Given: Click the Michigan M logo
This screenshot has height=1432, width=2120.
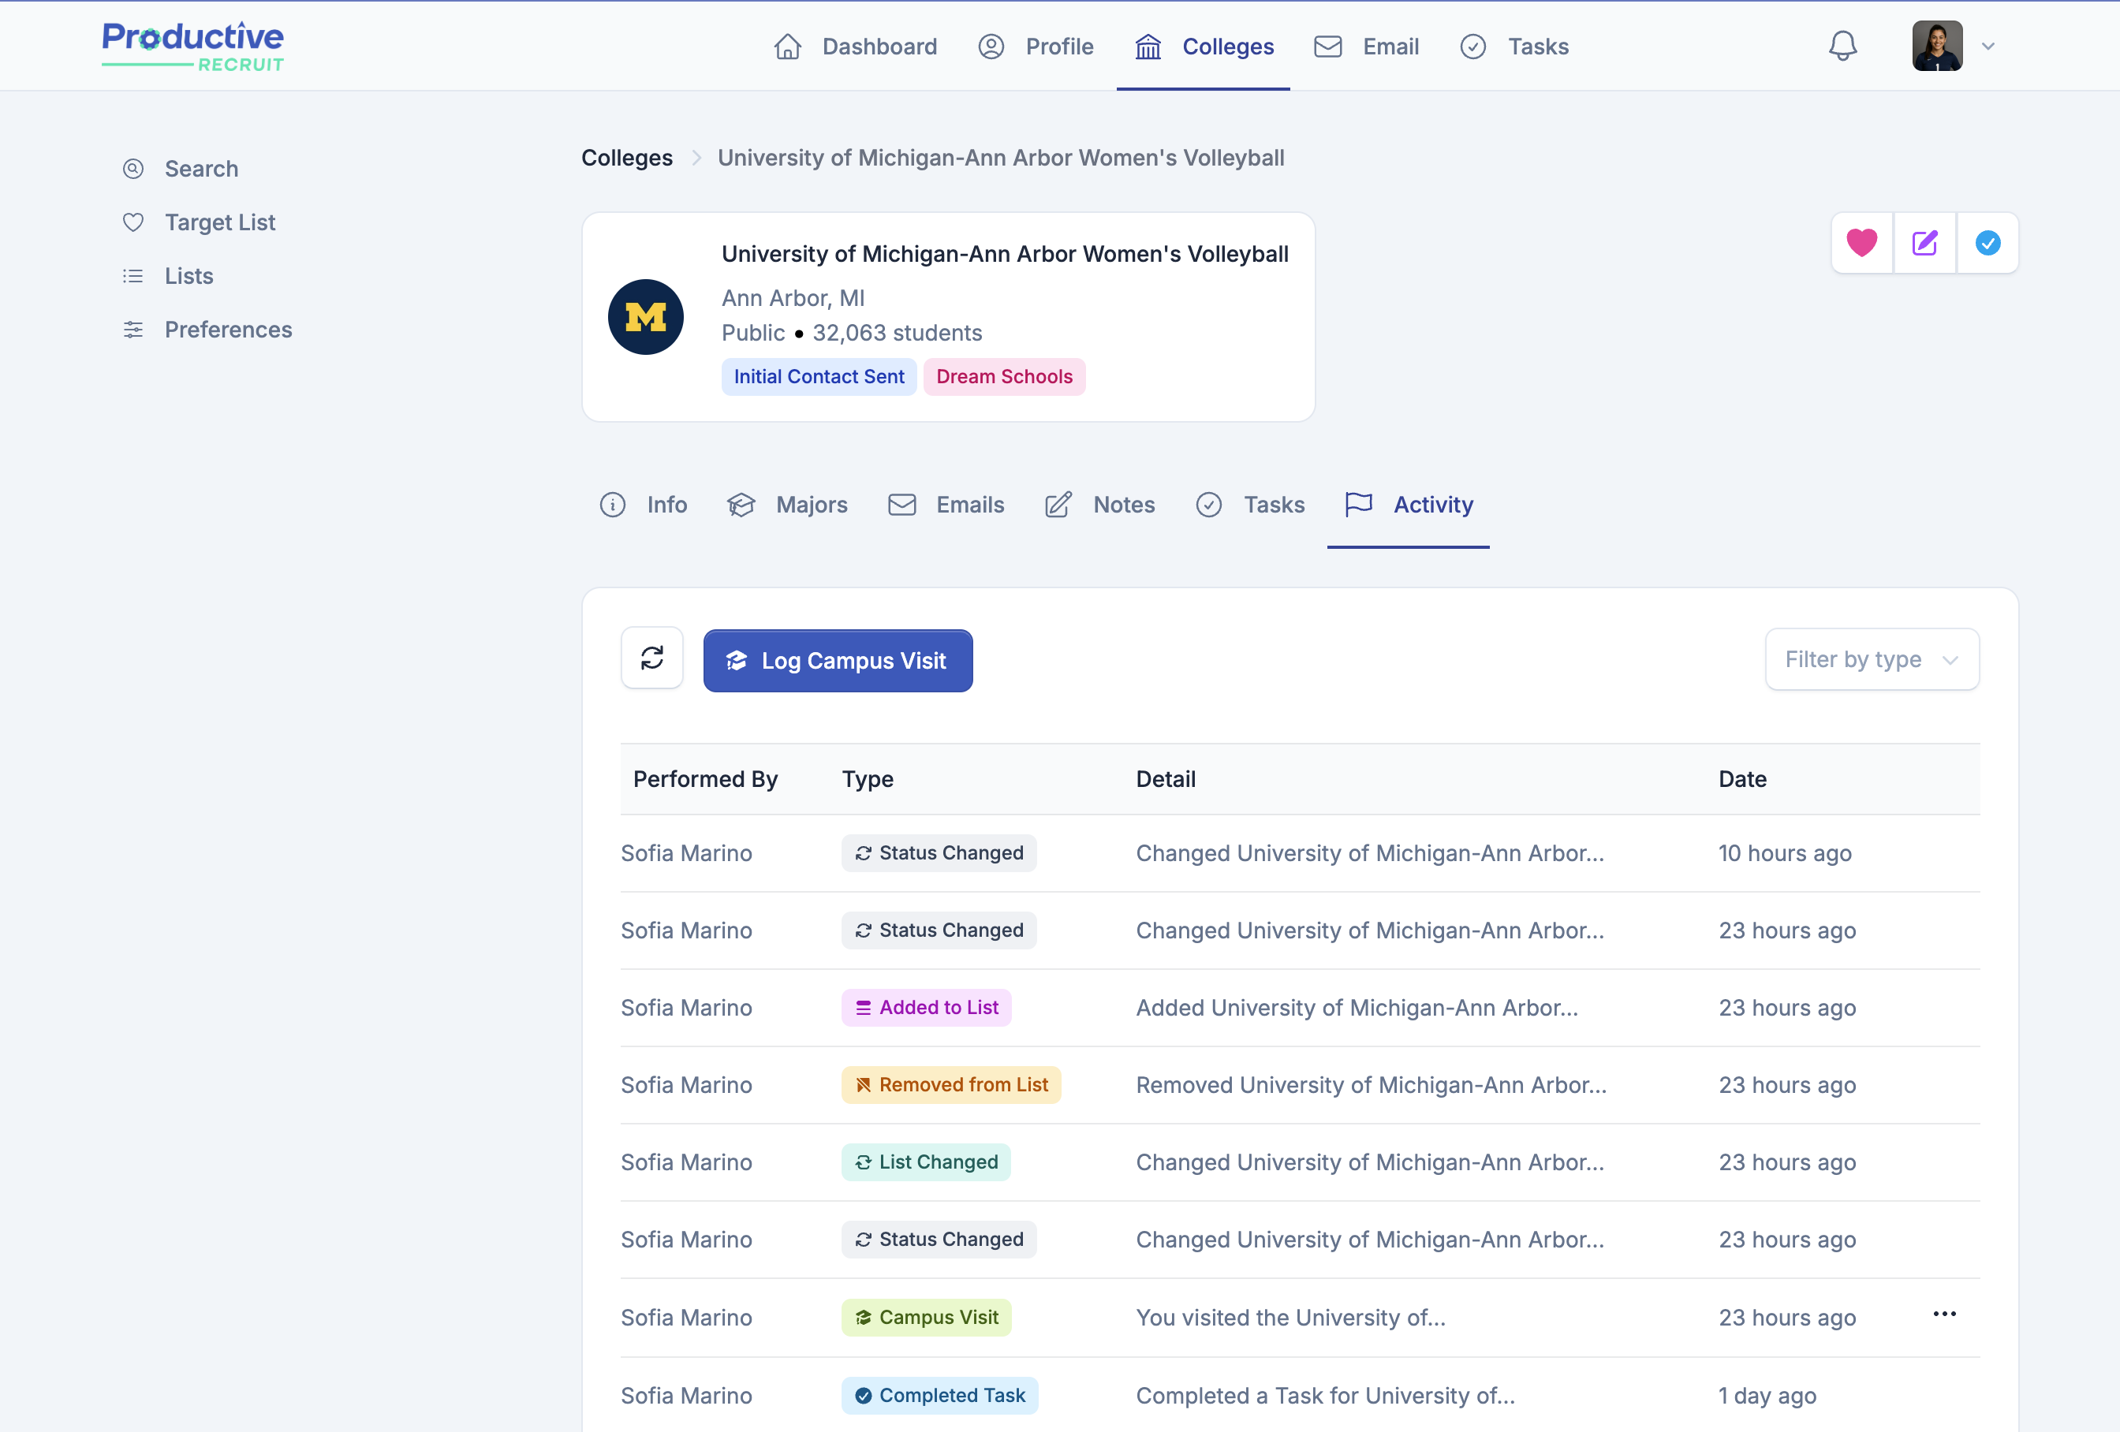Looking at the screenshot, I should pos(646,318).
